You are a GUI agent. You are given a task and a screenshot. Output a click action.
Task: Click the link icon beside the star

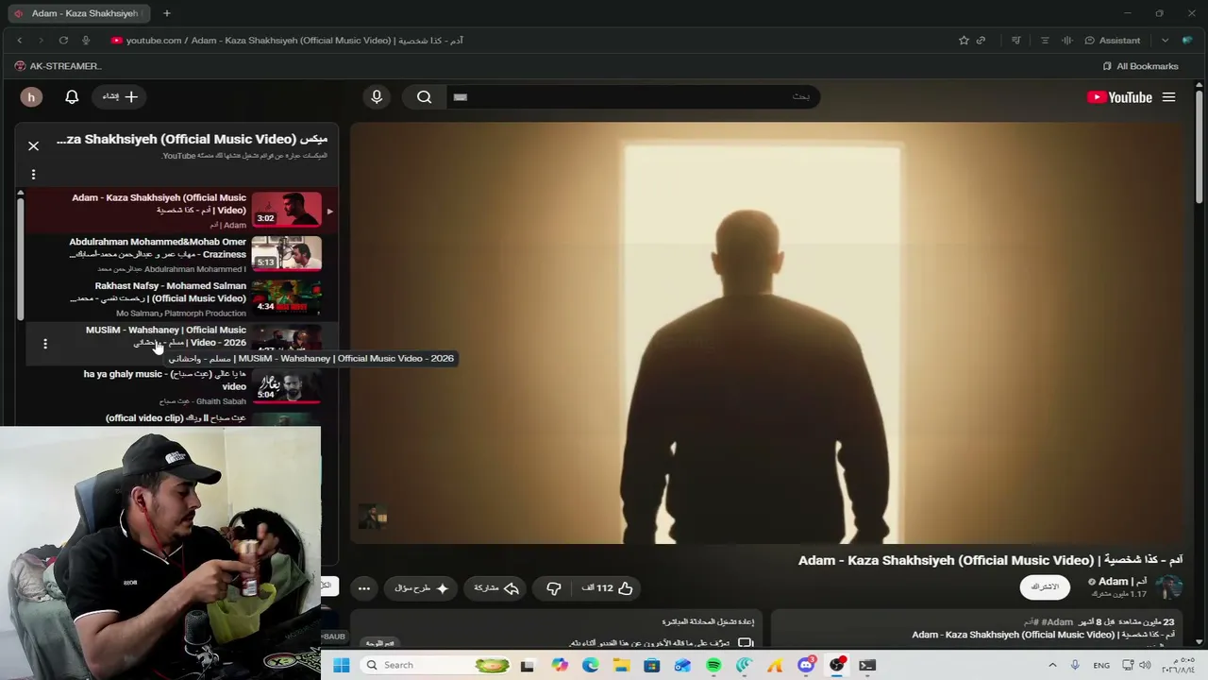click(981, 40)
